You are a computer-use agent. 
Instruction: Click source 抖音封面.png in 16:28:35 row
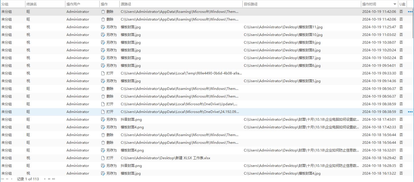pyautogui.click(x=131, y=166)
